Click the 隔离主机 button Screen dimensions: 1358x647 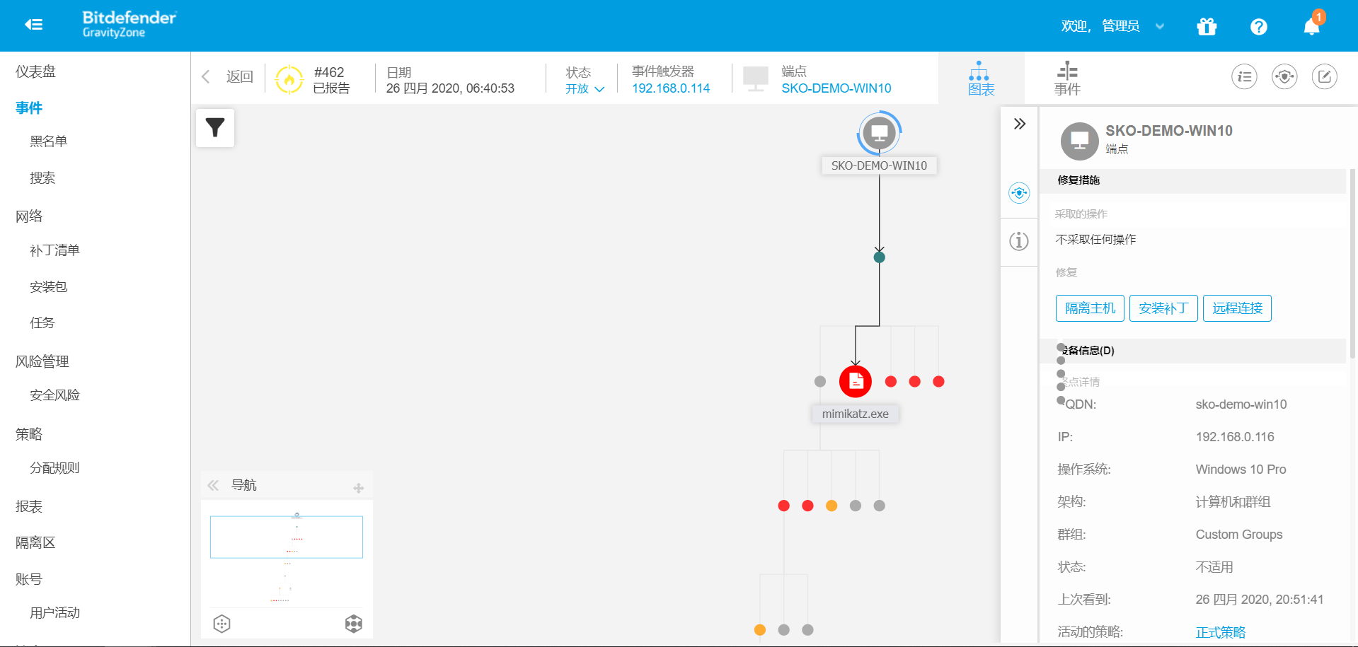point(1090,308)
